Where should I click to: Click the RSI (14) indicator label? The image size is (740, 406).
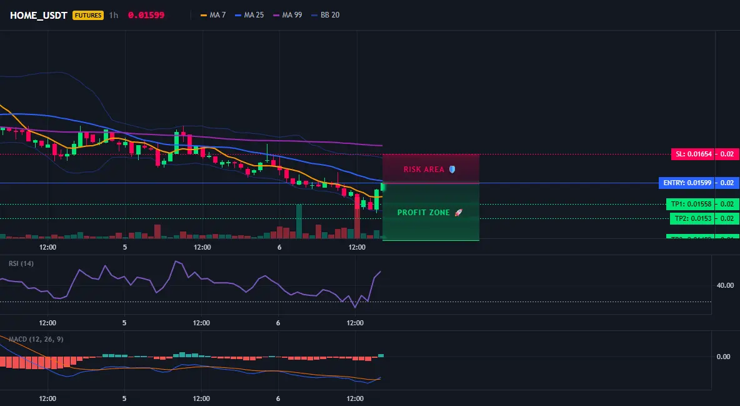point(21,263)
